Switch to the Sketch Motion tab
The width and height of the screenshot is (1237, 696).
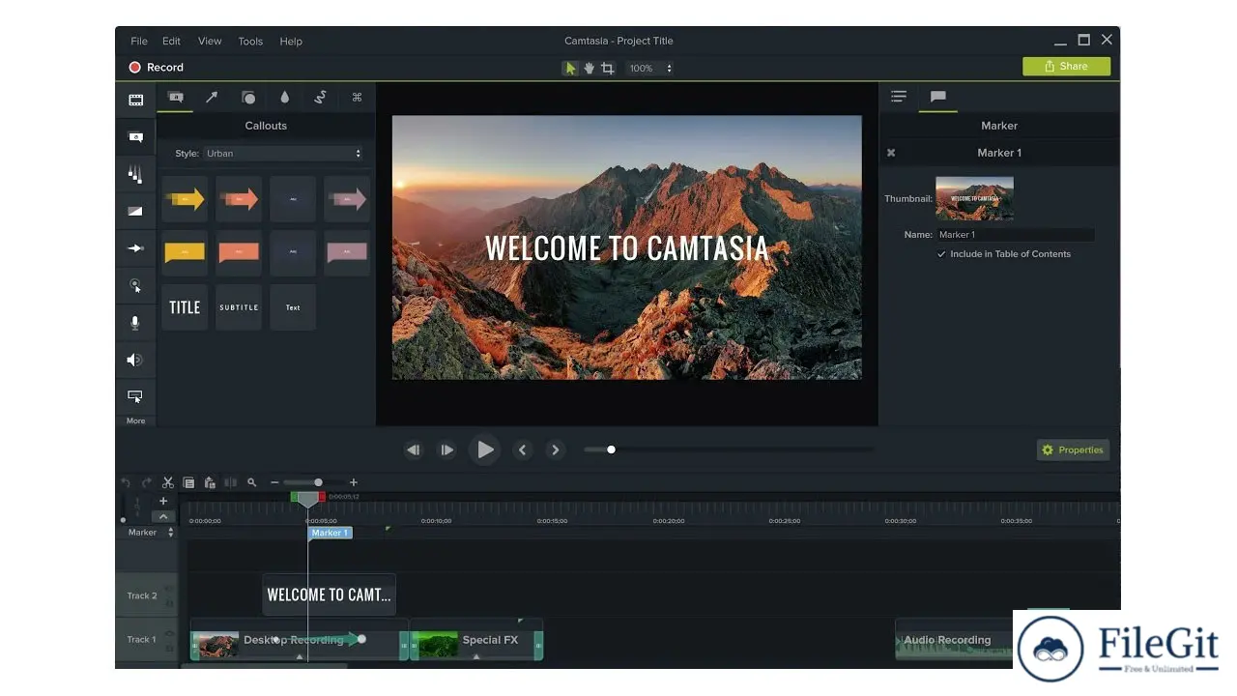320,98
